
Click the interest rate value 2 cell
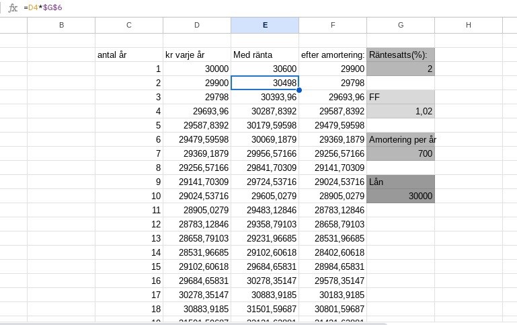tap(401, 69)
